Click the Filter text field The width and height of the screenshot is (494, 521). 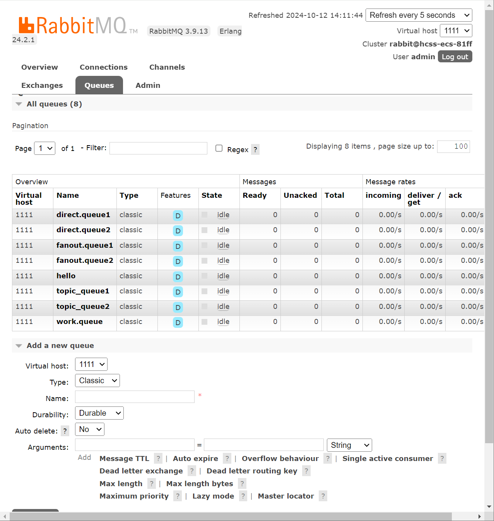[158, 148]
